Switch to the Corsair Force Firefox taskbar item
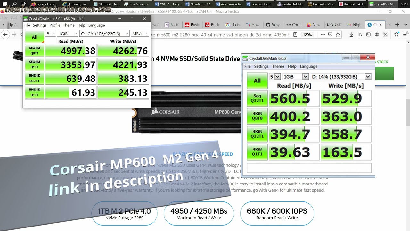 point(45,4)
